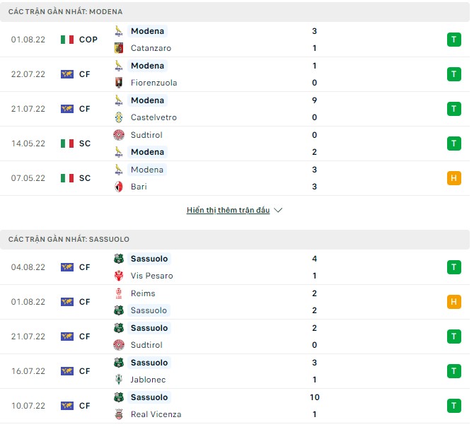474x427 pixels.
Task: Click green T badge for Modena–Catanzaro
Action: pos(453,40)
